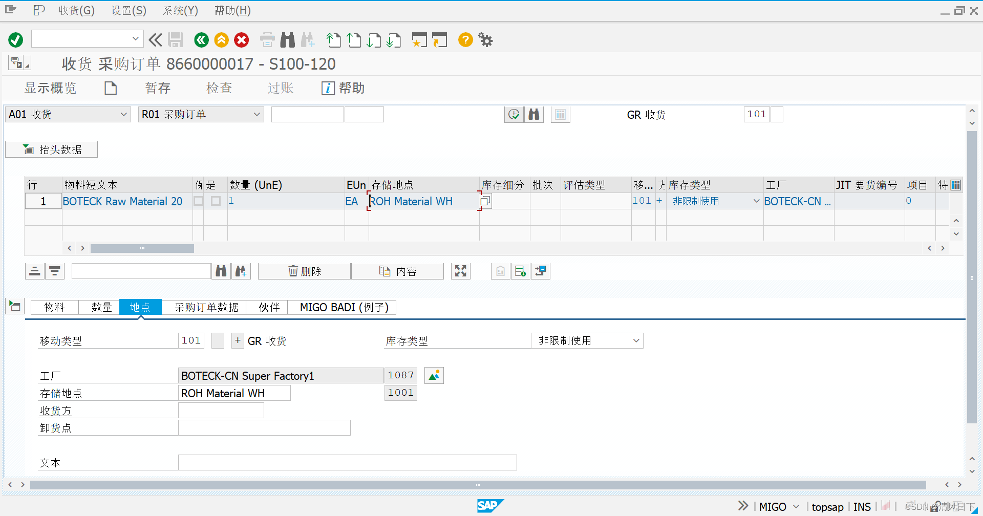The image size is (983, 516).
Task: Click the table horizontal scrollbar thumb
Action: pos(142,248)
